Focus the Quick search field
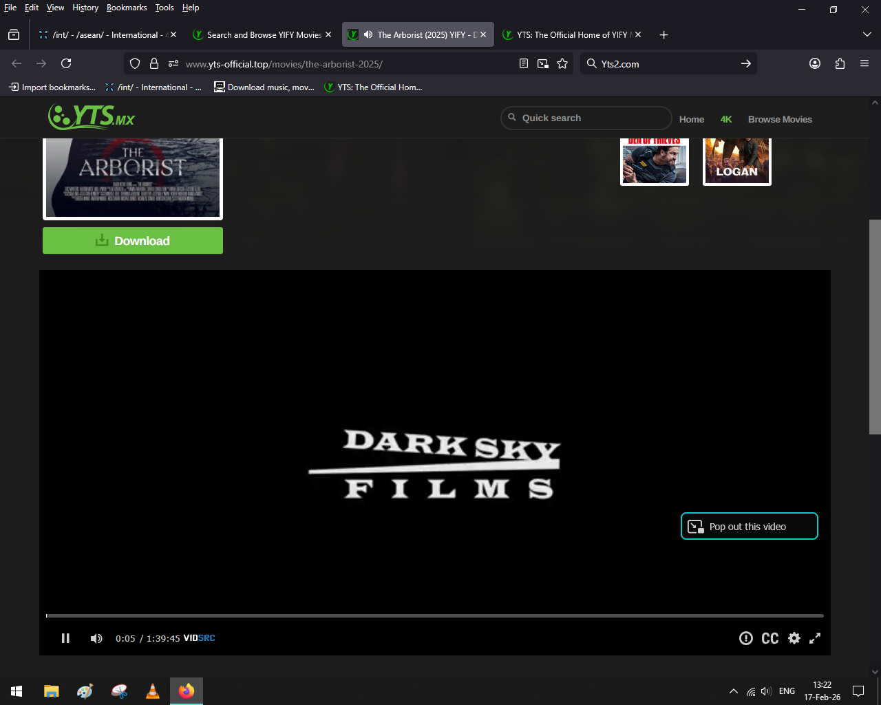 pyautogui.click(x=586, y=118)
